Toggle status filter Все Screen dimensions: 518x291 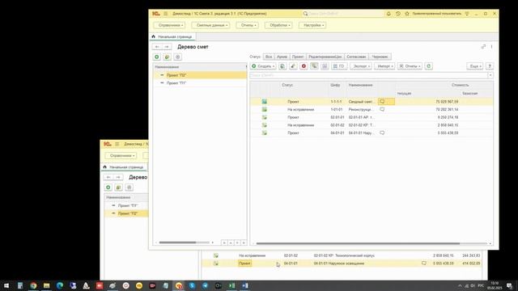tap(269, 57)
